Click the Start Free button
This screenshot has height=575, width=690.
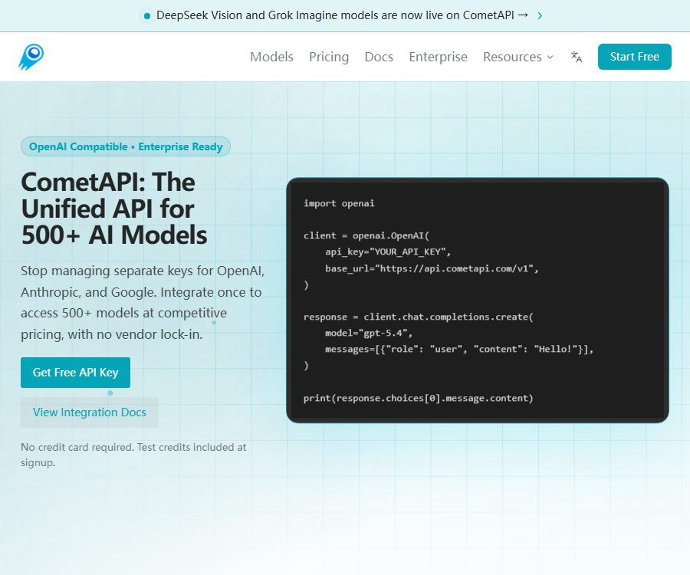click(634, 57)
